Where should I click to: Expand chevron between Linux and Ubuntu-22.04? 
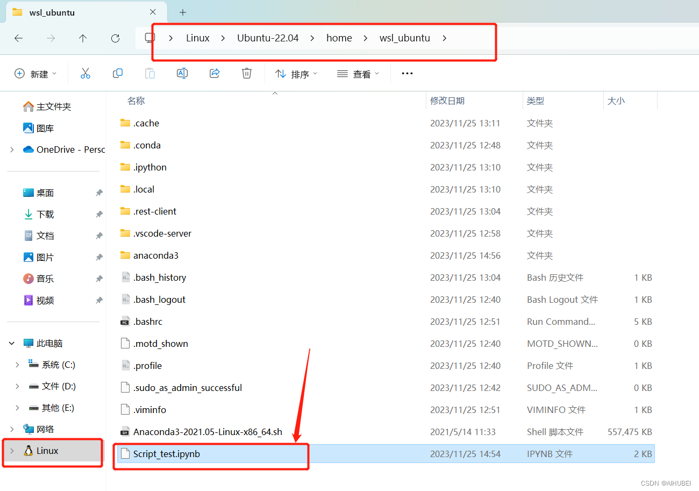coord(223,38)
